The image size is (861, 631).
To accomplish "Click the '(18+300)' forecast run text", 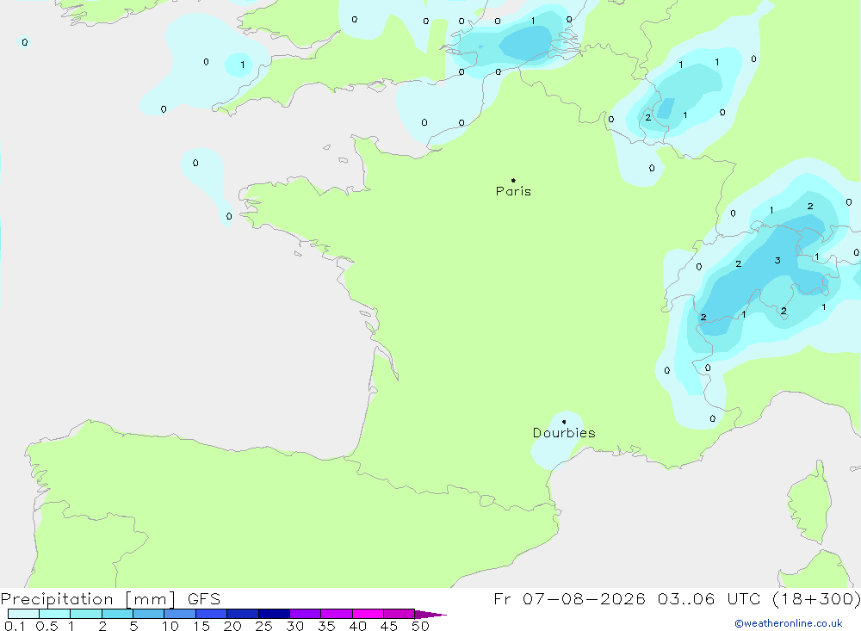I will [817, 599].
